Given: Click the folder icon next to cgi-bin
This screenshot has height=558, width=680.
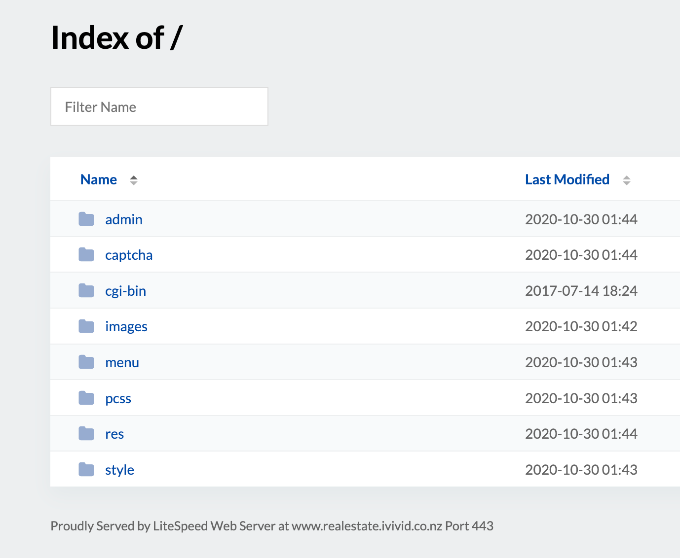Looking at the screenshot, I should pyautogui.click(x=86, y=291).
